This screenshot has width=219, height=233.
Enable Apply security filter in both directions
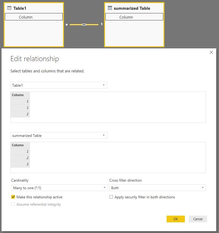pos(111,197)
